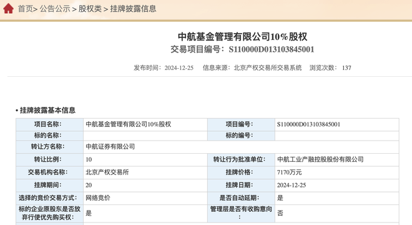Open the 首页 breadcrumb link
Image resolution: width=412 pixels, height=225 pixels.
[25, 9]
